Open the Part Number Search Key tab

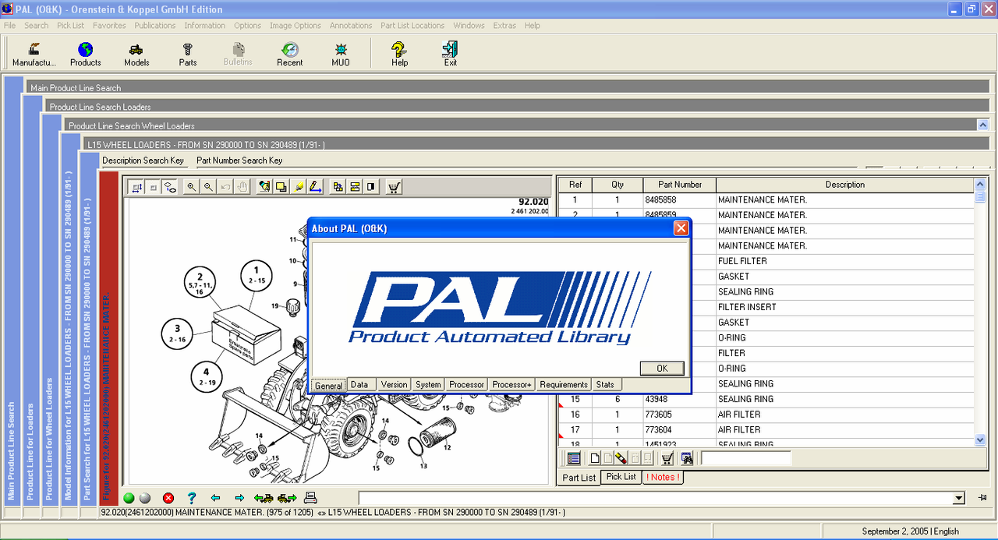point(239,161)
